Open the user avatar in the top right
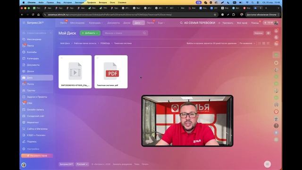Screen dimensions: 302x170 point(276,23)
